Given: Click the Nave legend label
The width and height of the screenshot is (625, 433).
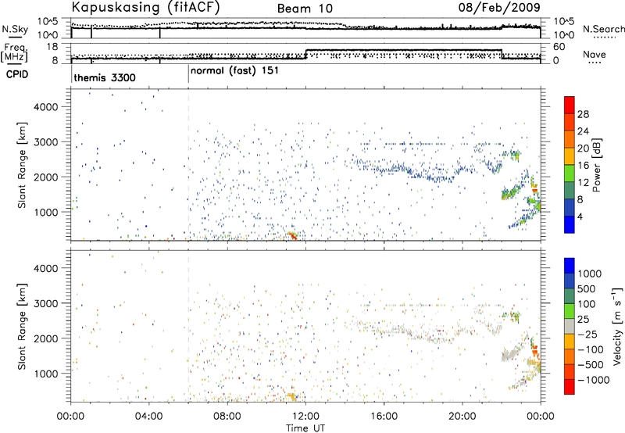Looking at the screenshot, I should click(x=595, y=54).
